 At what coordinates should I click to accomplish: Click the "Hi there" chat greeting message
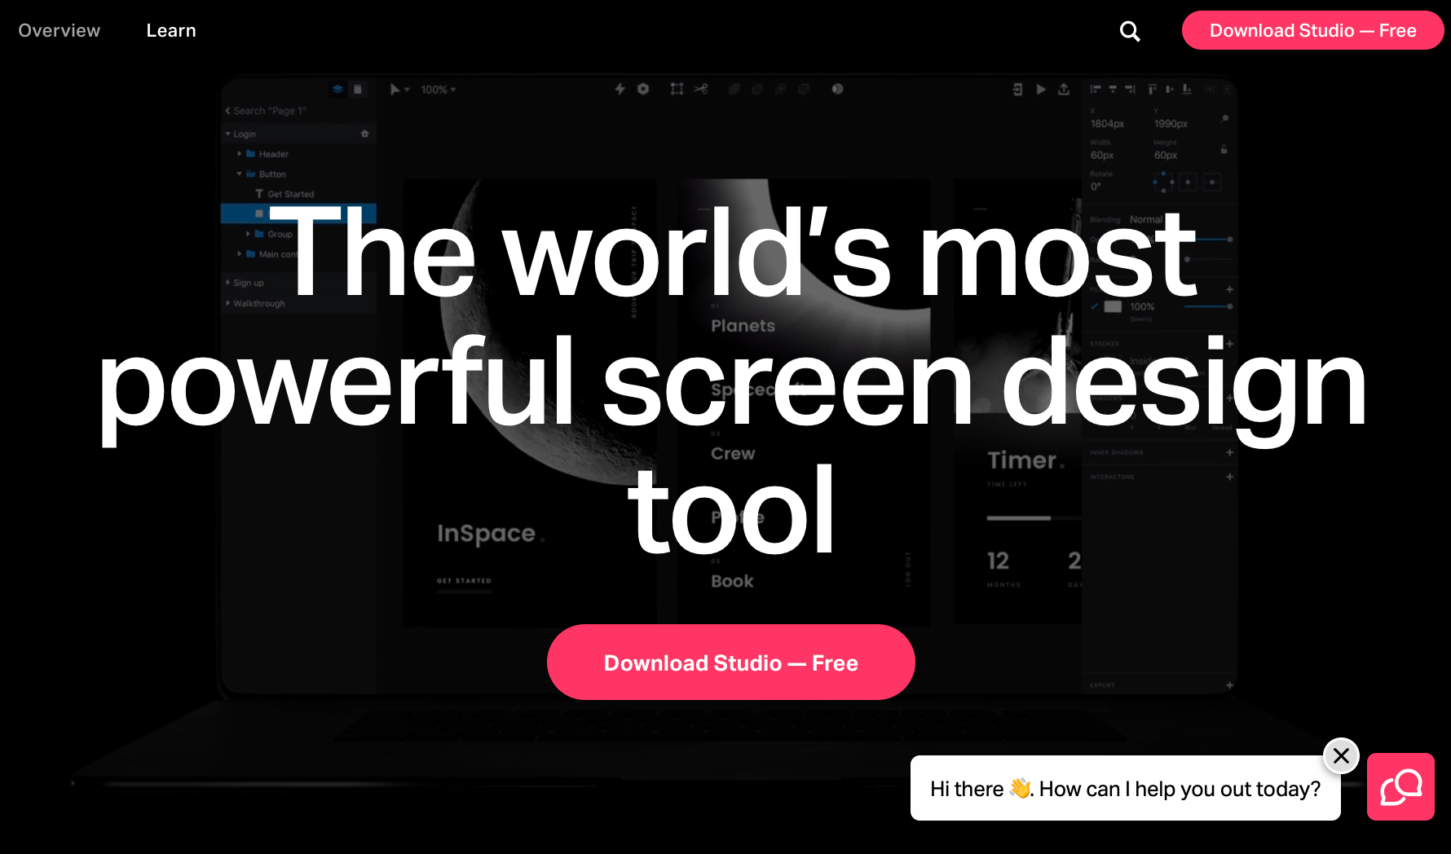[1125, 788]
